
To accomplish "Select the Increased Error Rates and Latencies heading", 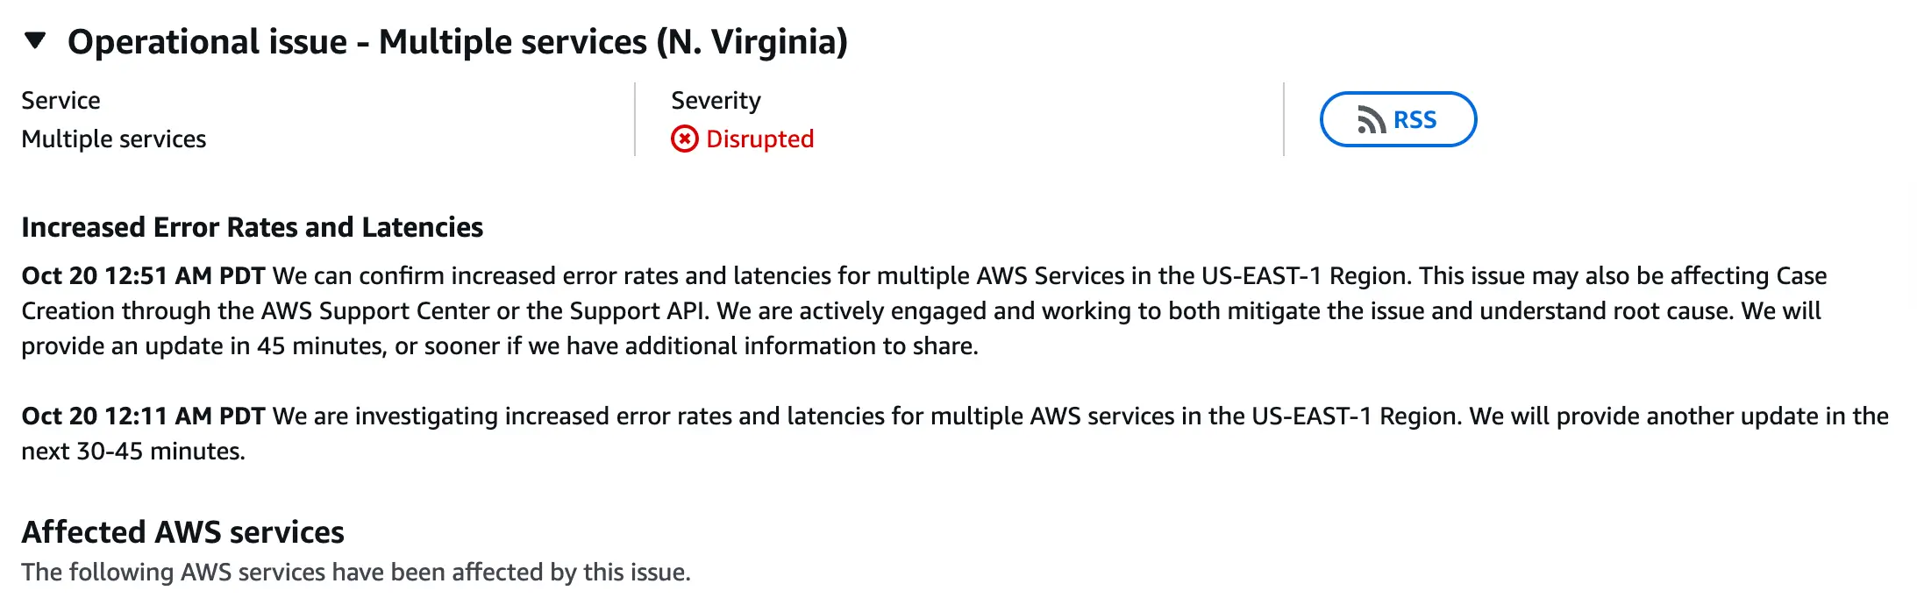I will click(253, 227).
